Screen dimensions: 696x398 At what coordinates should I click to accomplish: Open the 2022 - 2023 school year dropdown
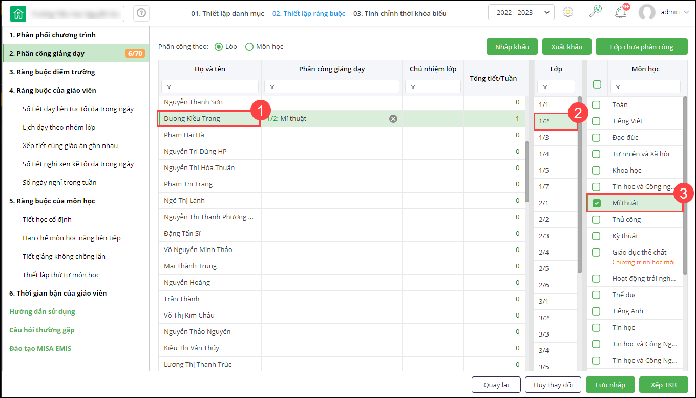tap(521, 12)
